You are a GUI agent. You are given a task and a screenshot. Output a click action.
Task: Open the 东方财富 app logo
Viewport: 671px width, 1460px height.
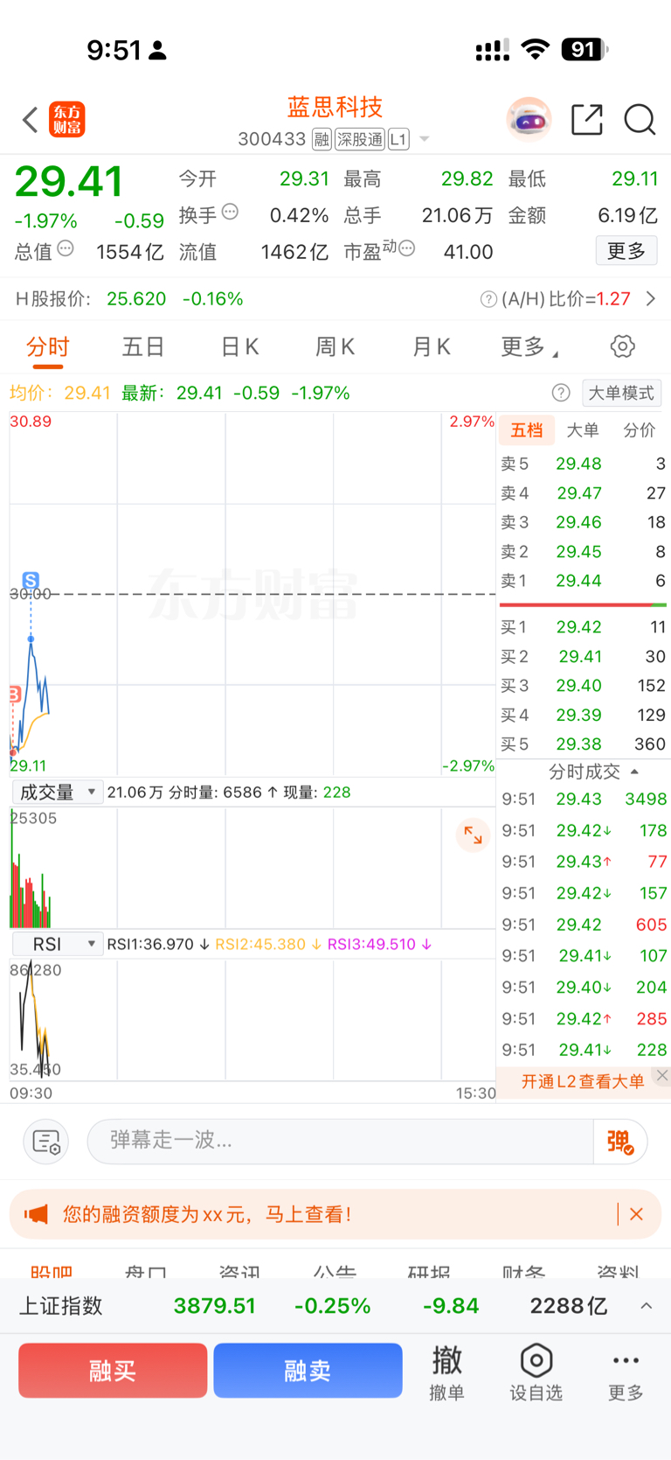(67, 120)
